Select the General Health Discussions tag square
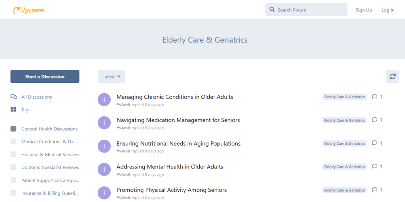This screenshot has width=405, height=202. click(13, 129)
